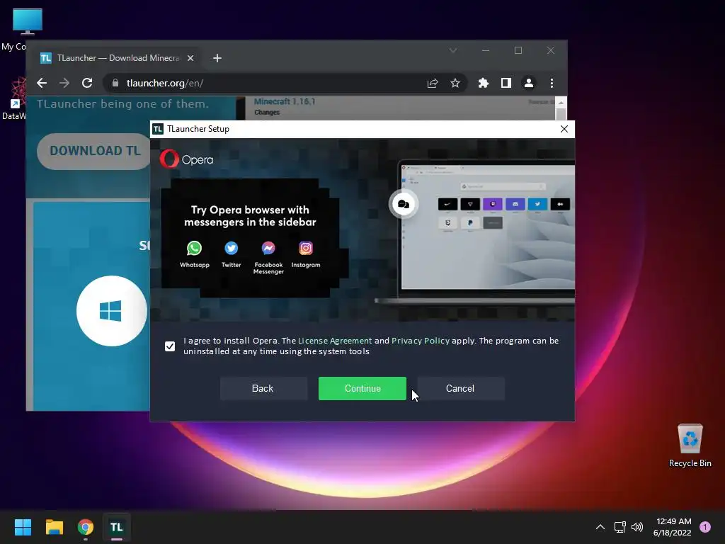
Task: Open the Windows Start menu
Action: point(23,527)
